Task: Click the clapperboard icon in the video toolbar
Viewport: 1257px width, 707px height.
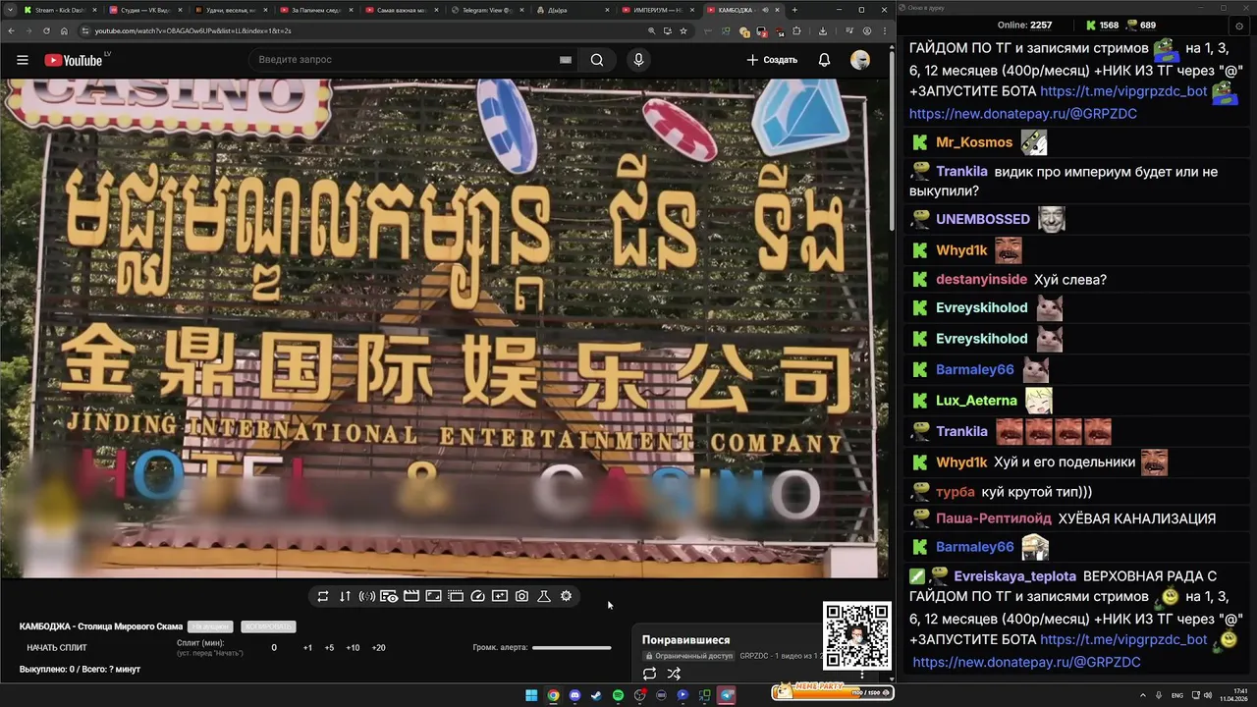Action: click(x=411, y=596)
